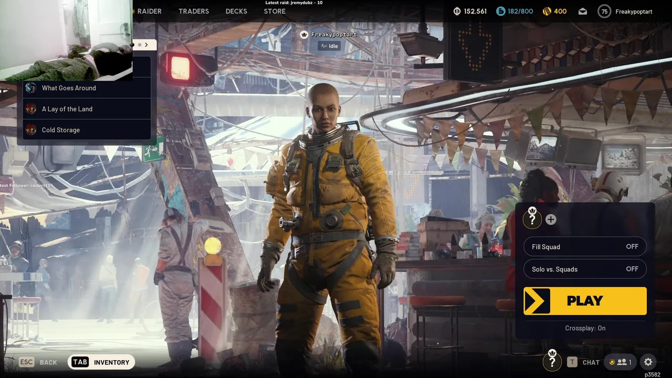Open the Chat label
672x378 pixels.
click(x=591, y=362)
